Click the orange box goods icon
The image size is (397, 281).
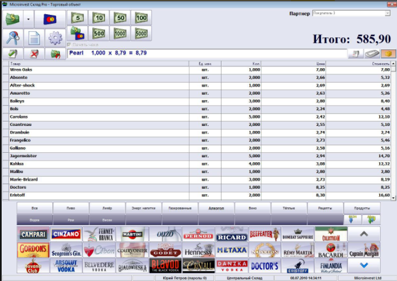(x=388, y=53)
